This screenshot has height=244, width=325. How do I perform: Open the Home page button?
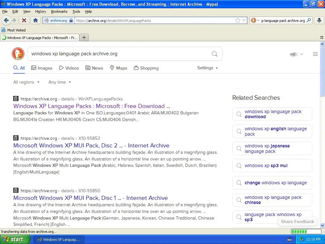tap(36, 20)
